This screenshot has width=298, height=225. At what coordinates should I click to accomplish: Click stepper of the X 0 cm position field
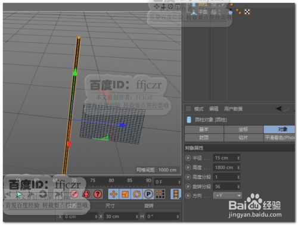point(96,217)
